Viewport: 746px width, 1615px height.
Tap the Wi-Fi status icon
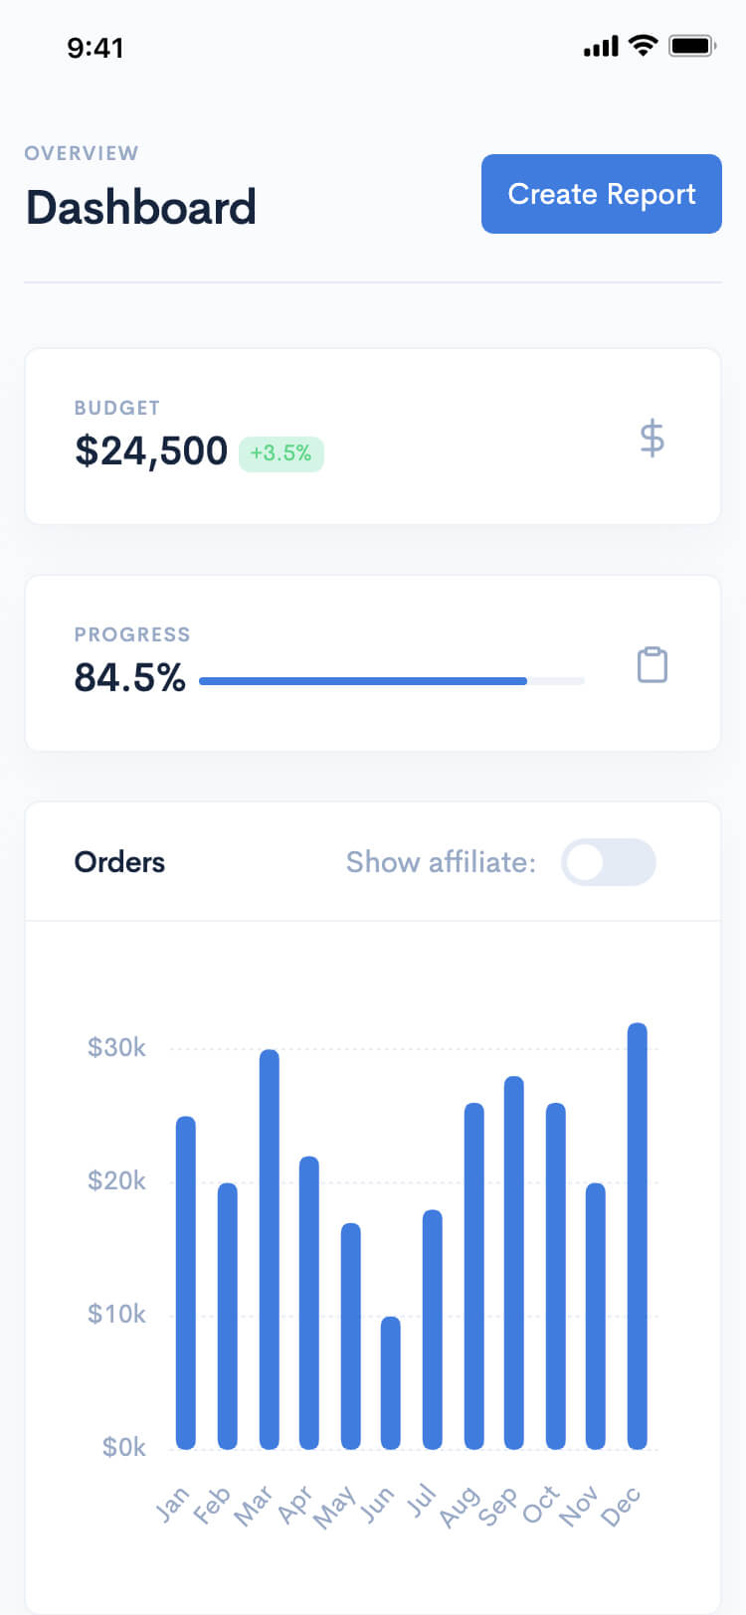coord(644,46)
